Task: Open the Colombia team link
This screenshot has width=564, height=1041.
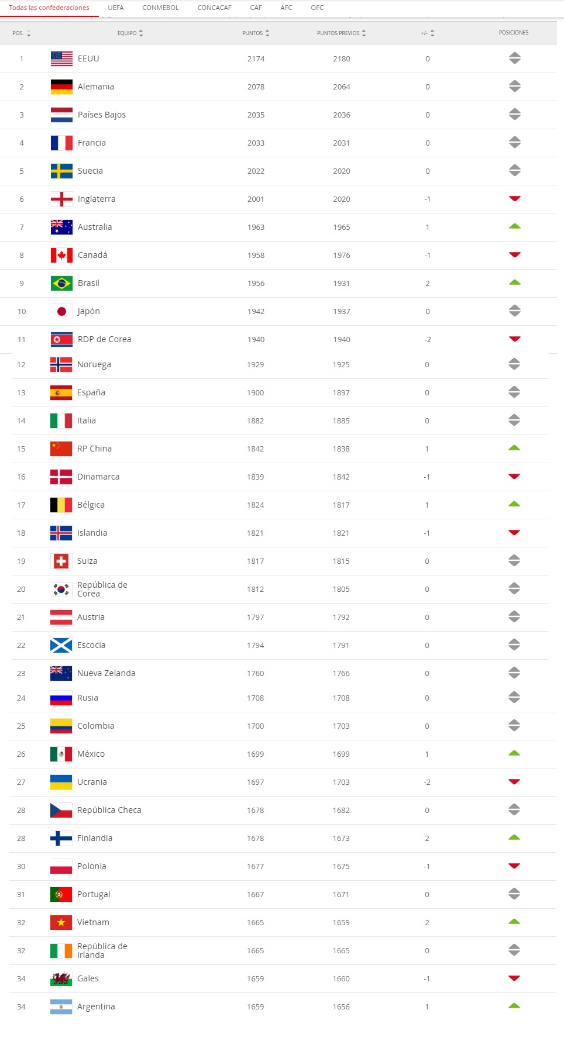Action: 95,726
